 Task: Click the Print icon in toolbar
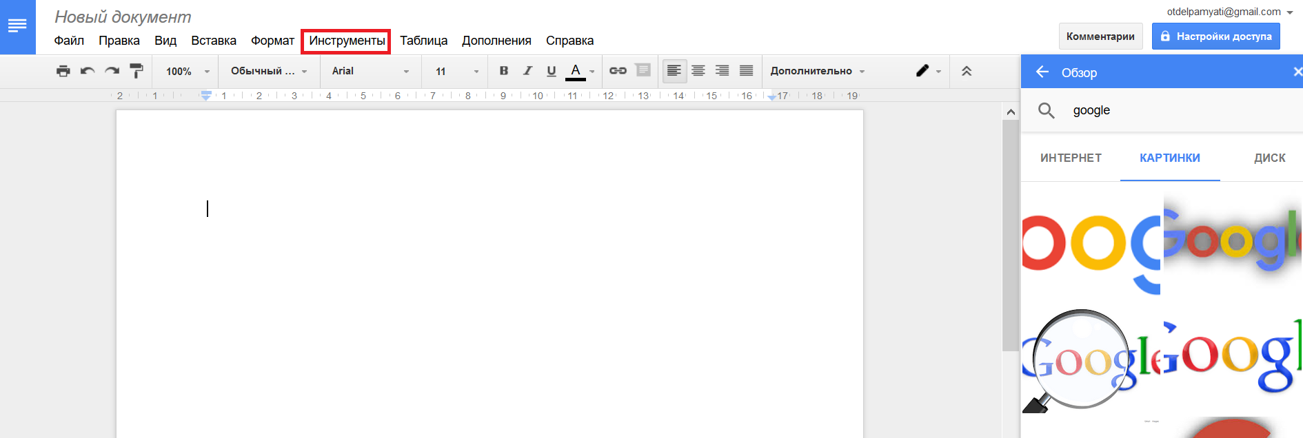point(63,71)
